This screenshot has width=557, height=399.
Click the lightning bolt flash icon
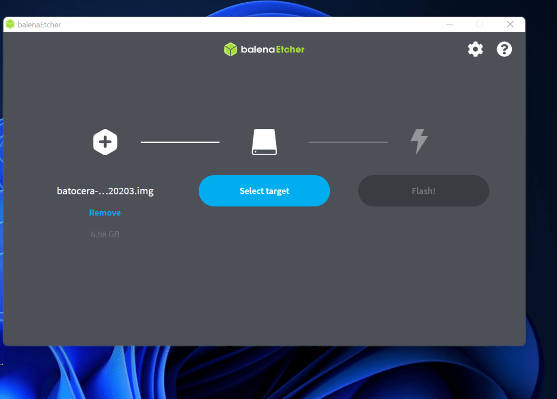[x=419, y=142]
